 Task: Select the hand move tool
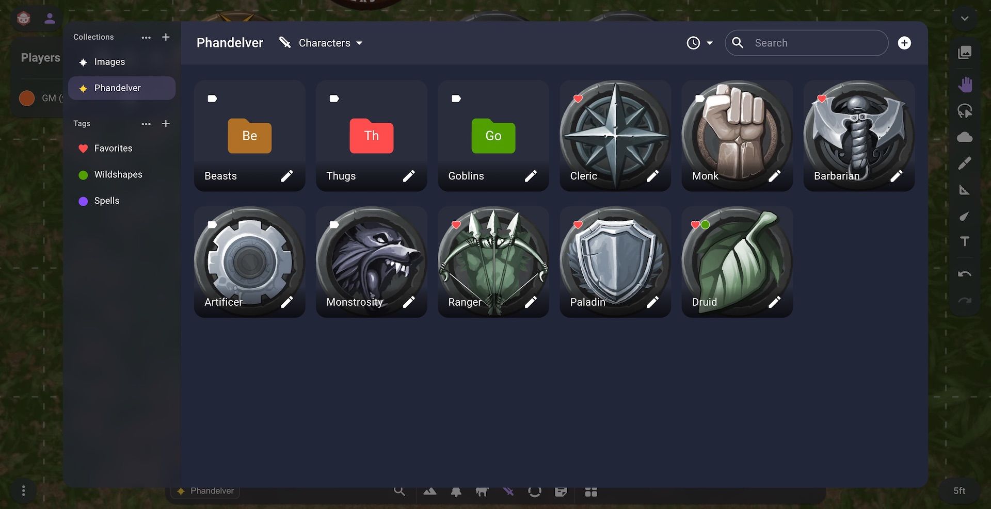[x=965, y=85]
